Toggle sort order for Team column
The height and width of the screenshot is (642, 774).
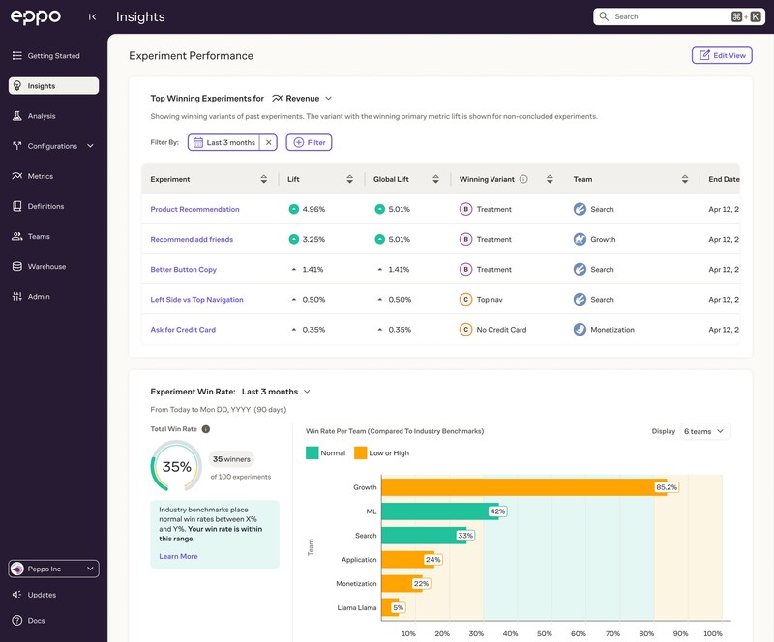click(685, 179)
